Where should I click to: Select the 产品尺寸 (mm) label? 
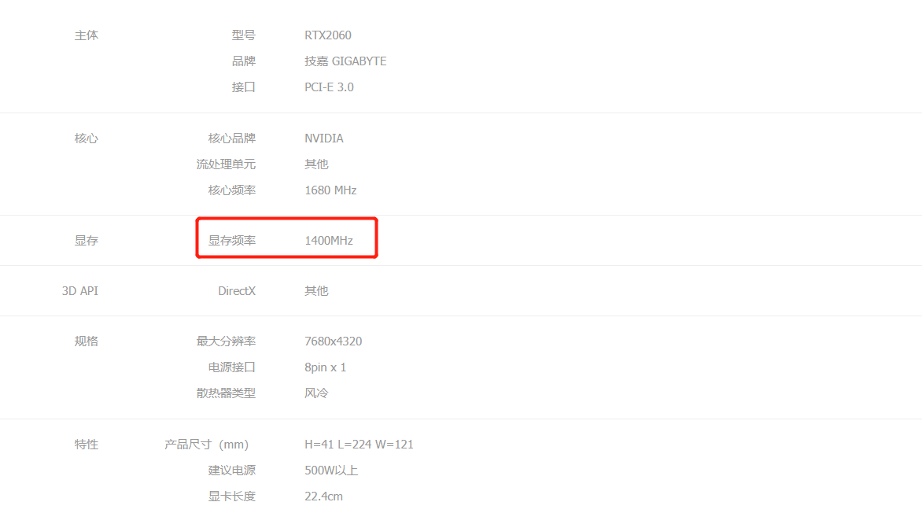tap(206, 445)
